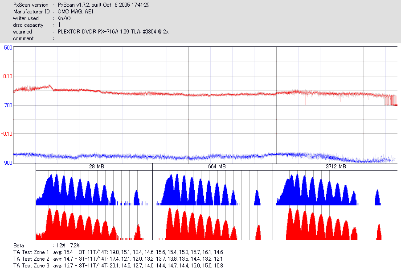Click the Zone 1 avg: 16.4 value

[x=63, y=252]
